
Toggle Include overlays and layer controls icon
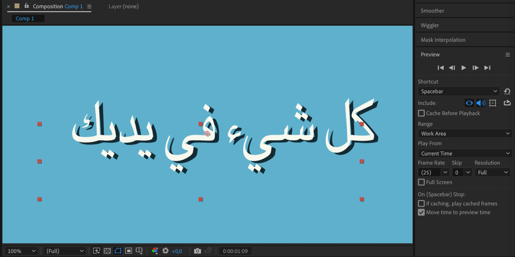[x=493, y=103]
